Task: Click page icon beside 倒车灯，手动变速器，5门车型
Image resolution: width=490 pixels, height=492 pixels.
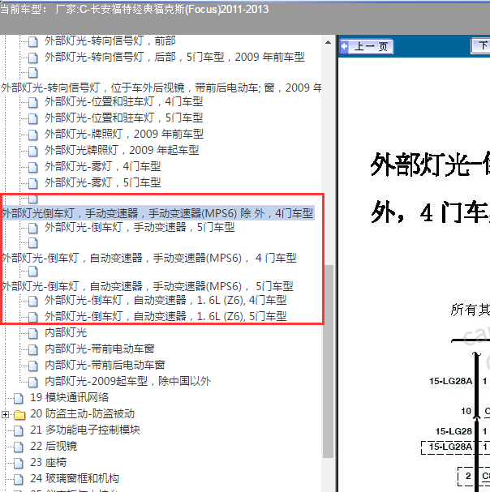Action: click(x=33, y=228)
